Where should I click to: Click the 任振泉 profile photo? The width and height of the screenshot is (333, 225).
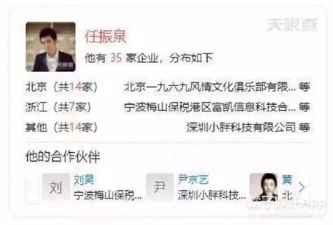51,47
